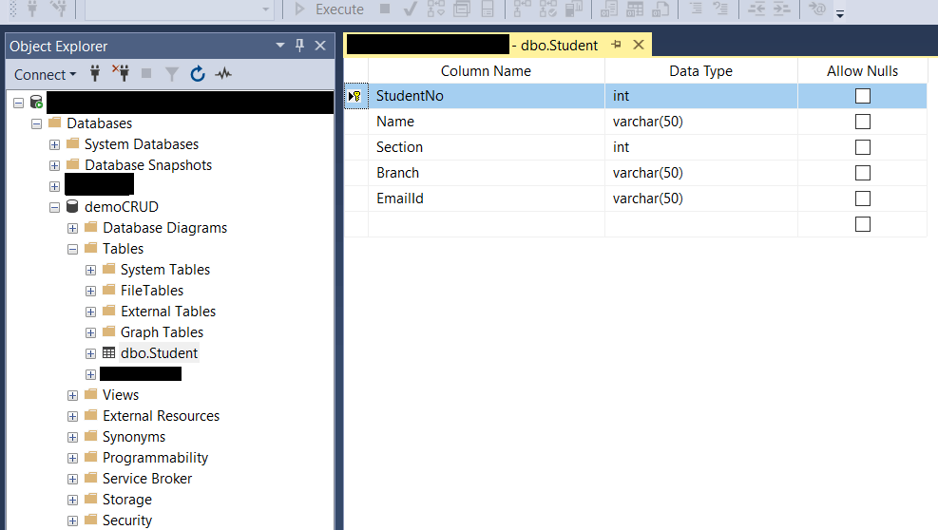Viewport: 938px width, 530px height.
Task: Refresh the Object Explorer tree
Action: pos(198,74)
